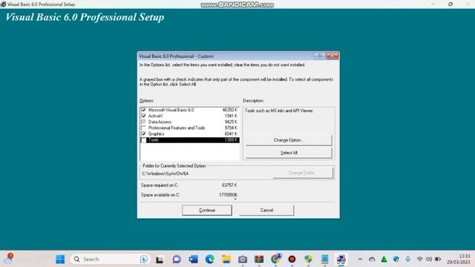Focus the Visual Basic setup taskbar icon
The height and width of the screenshot is (267, 475).
(x=341, y=260)
